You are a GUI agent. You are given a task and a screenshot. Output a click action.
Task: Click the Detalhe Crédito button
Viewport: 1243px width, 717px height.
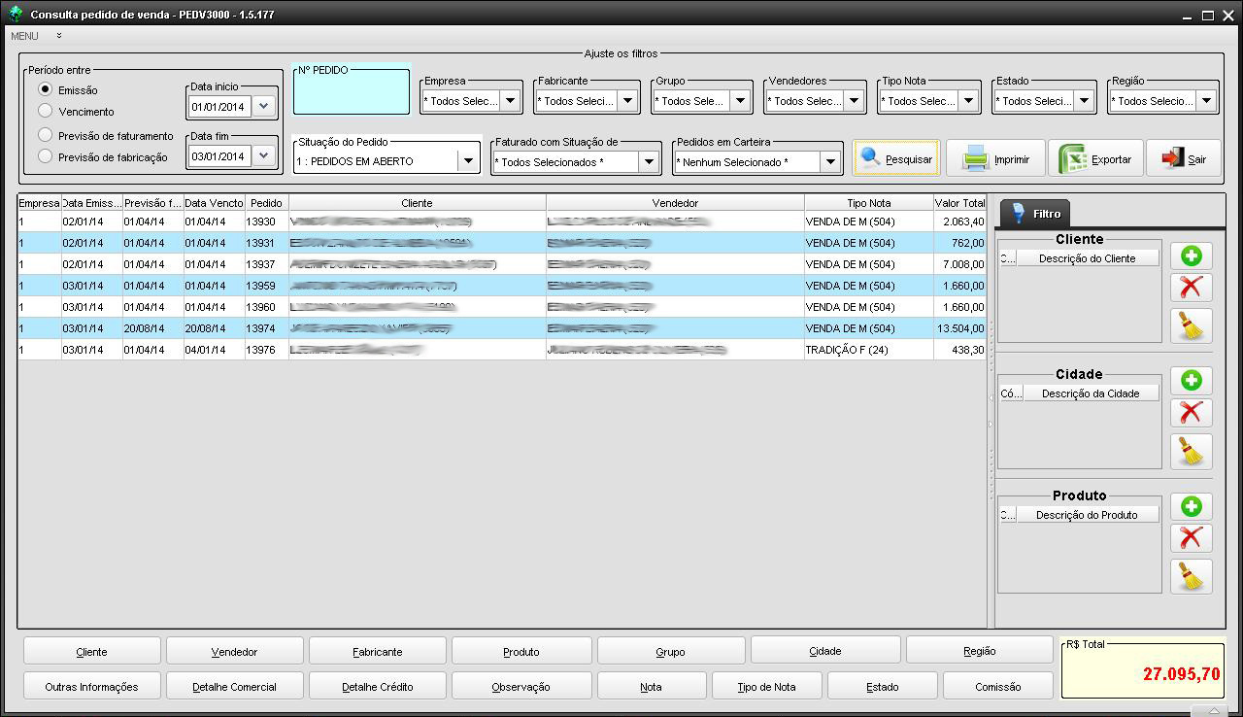pyautogui.click(x=378, y=686)
